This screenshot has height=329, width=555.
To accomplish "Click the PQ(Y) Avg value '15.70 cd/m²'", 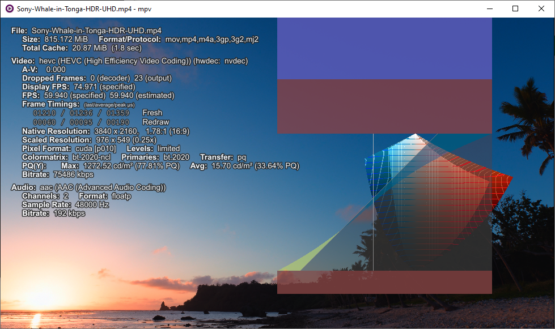I will tap(232, 166).
